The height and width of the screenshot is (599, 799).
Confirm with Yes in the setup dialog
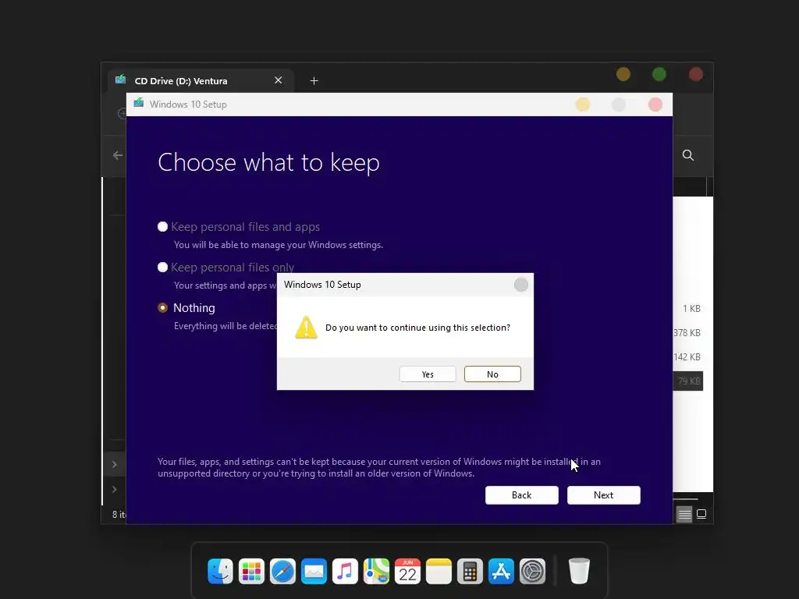coord(428,374)
